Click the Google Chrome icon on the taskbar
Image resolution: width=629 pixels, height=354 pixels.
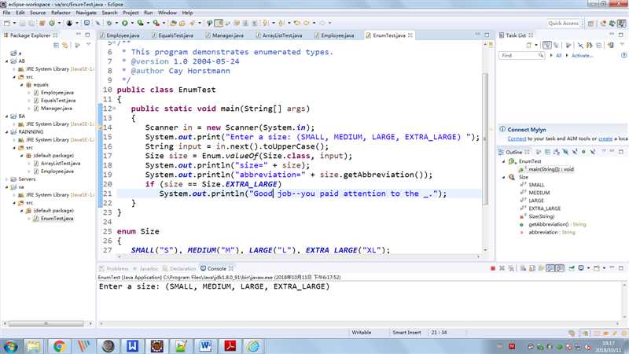tap(60, 346)
